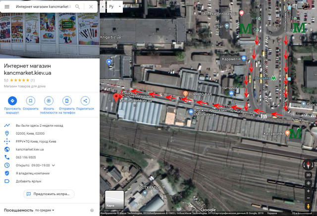Open the account profile avatar
This screenshot has width=317, height=216.
click(306, 6)
